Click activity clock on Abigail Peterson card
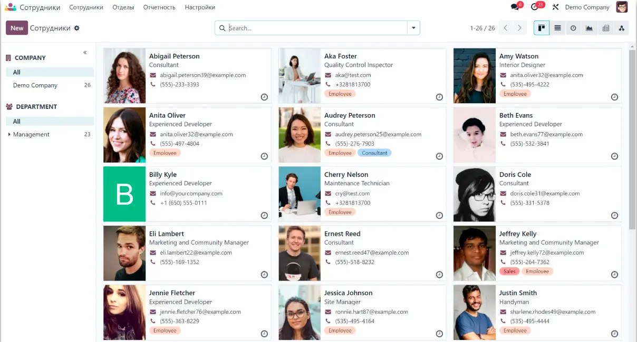The image size is (637, 342). click(264, 97)
